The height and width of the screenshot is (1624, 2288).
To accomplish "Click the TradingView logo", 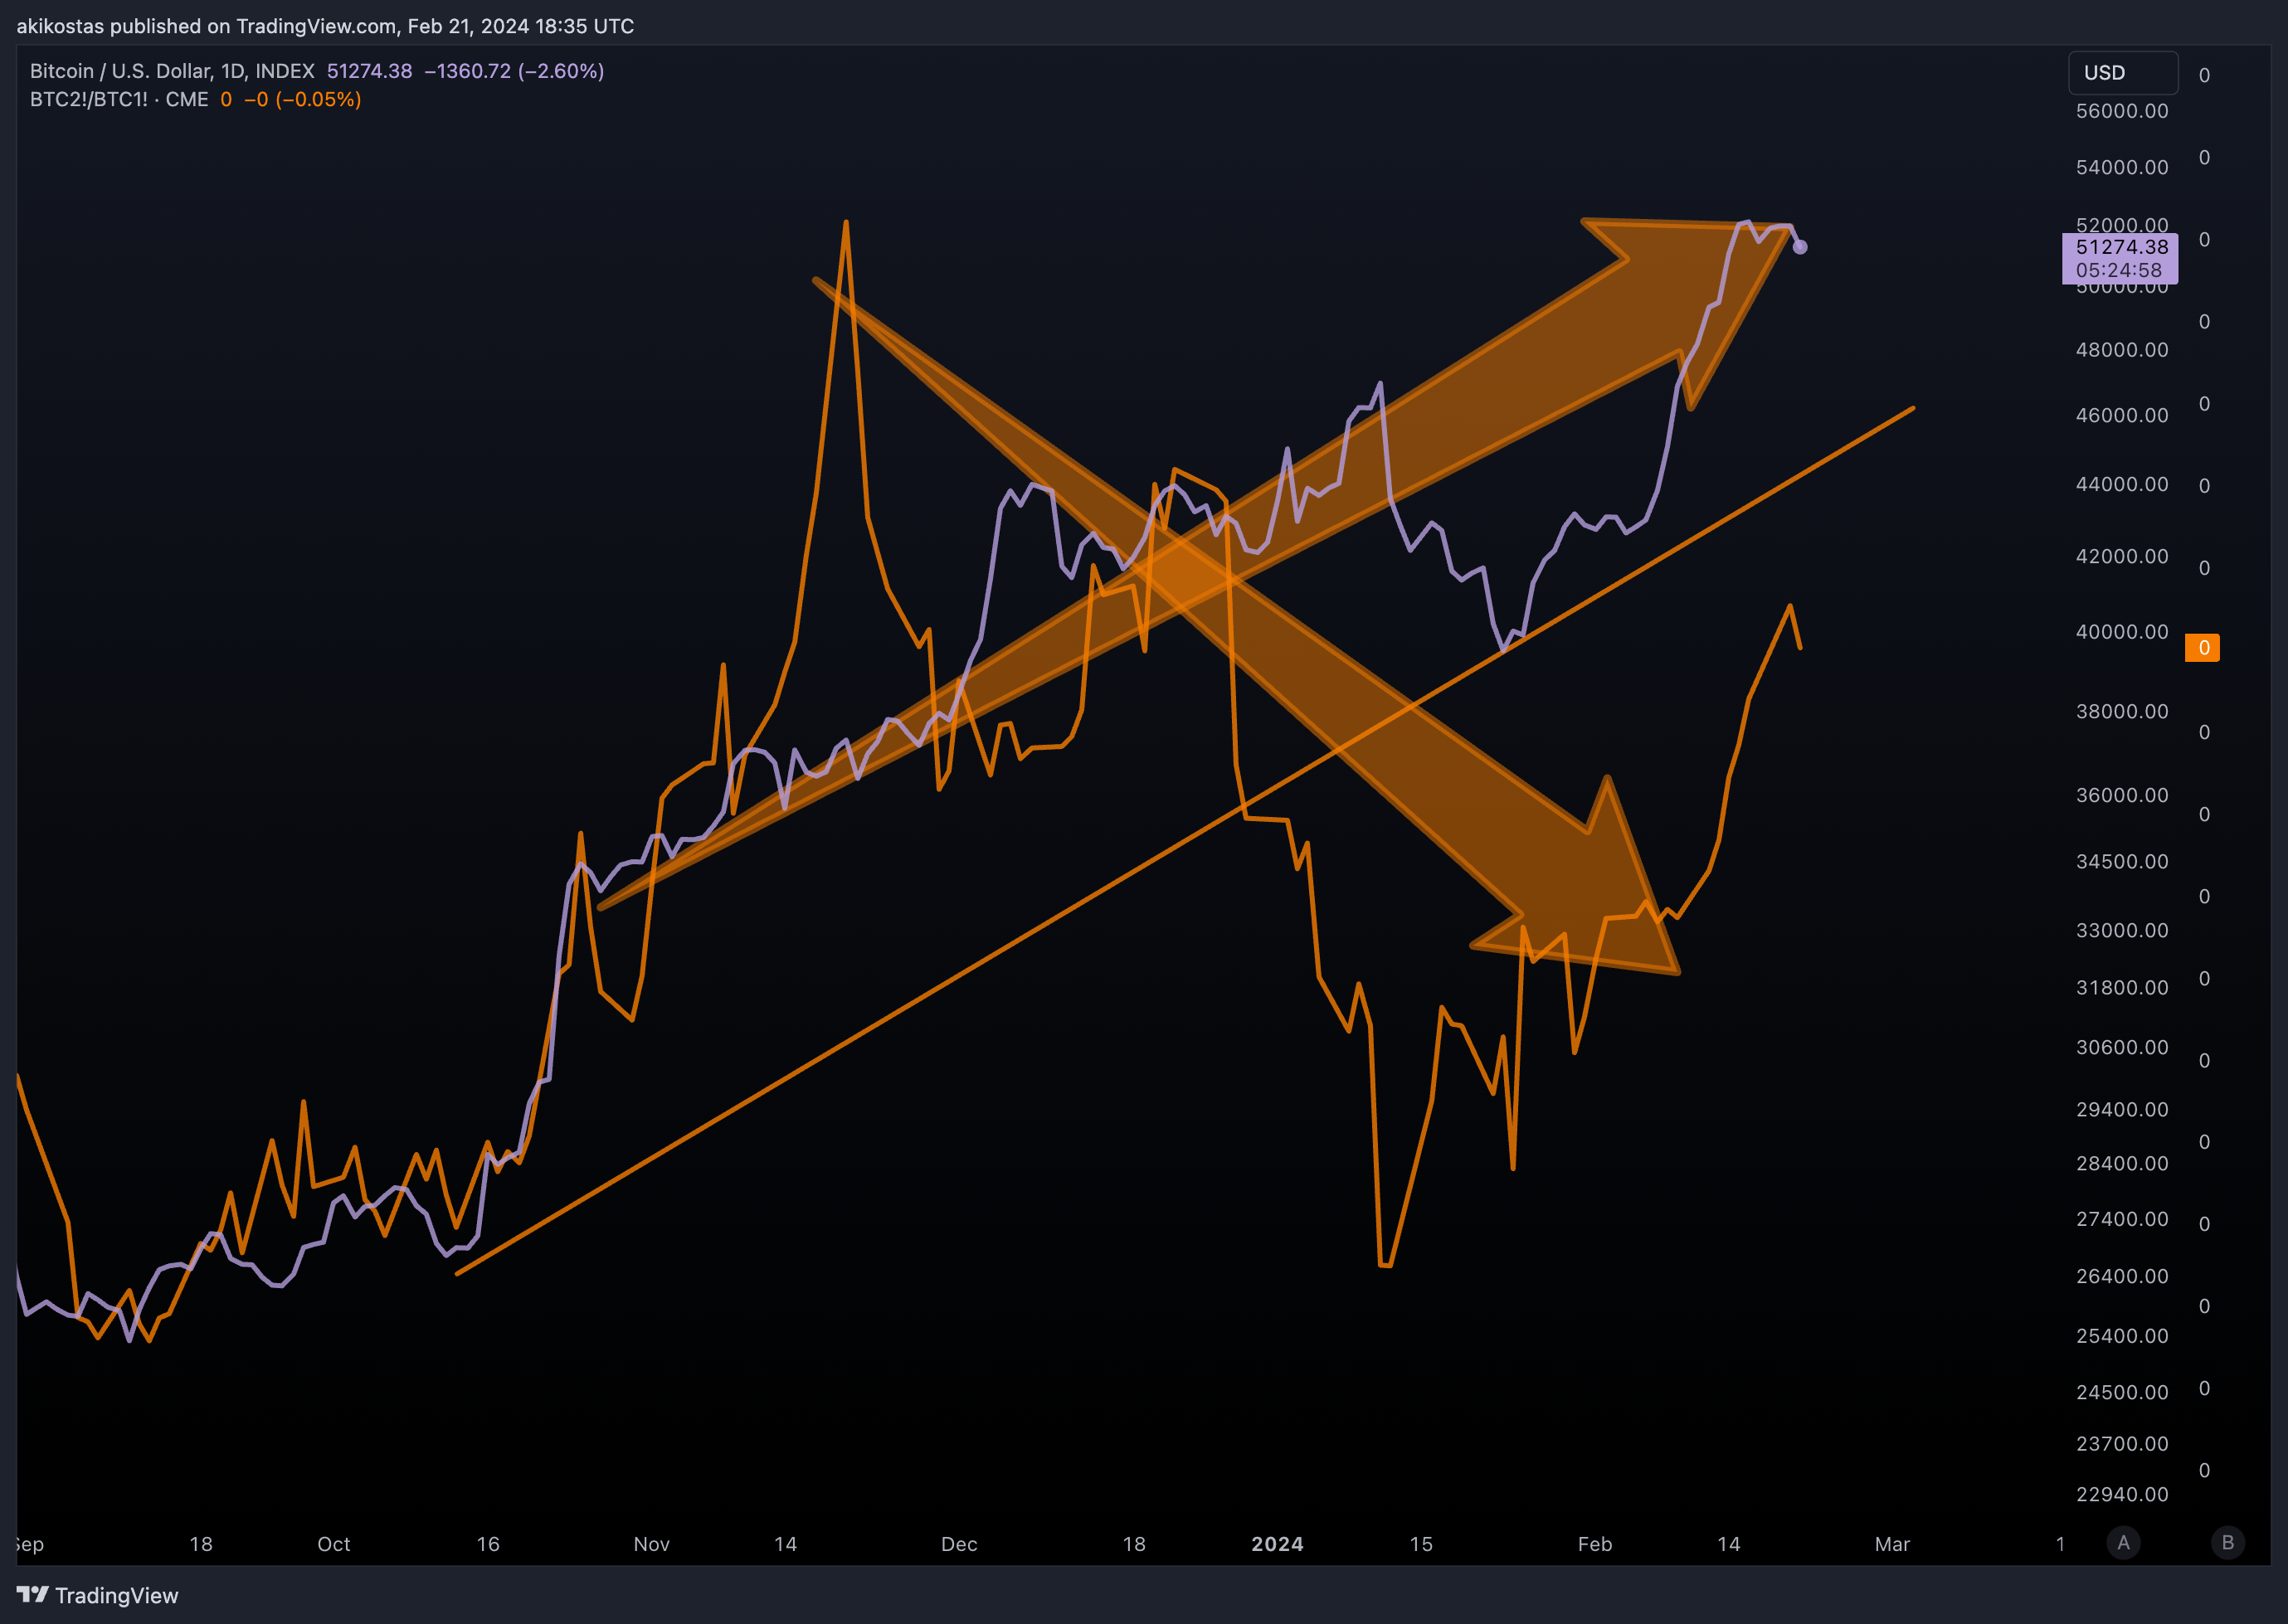I will click(x=98, y=1595).
